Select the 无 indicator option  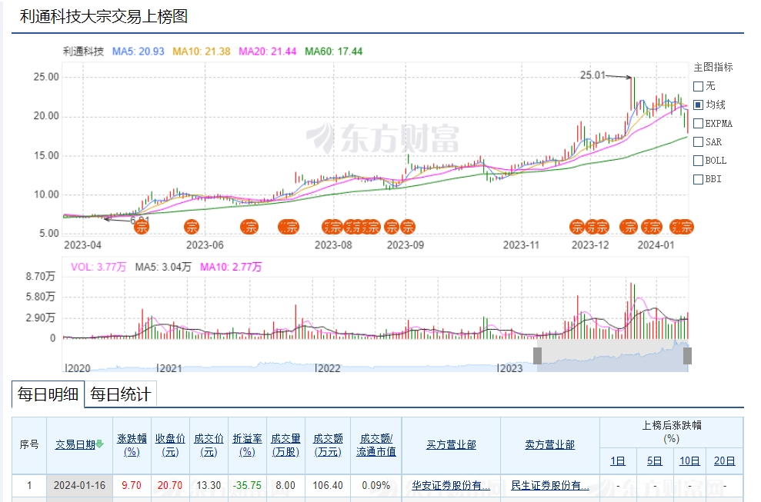699,86
